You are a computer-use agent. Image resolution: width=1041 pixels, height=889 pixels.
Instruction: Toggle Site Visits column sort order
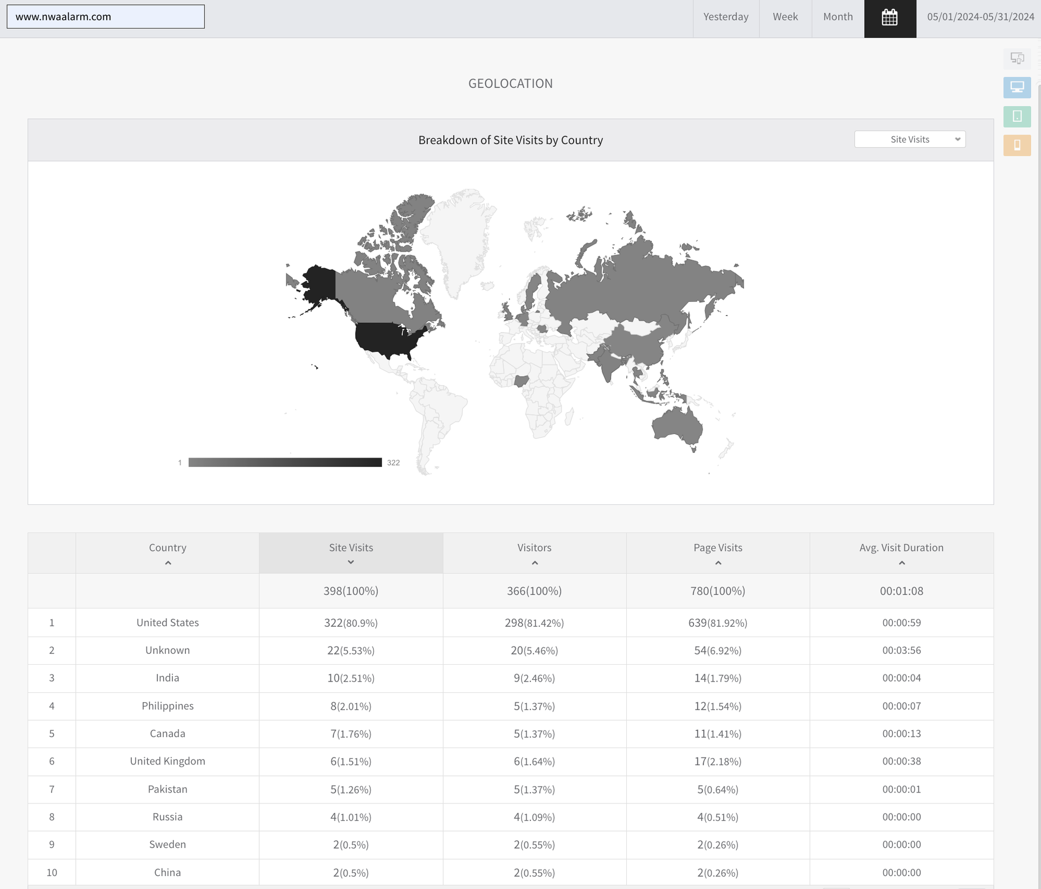pyautogui.click(x=351, y=562)
